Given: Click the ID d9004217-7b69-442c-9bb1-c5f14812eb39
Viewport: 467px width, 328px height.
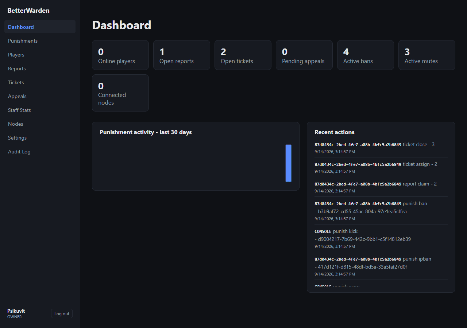Looking at the screenshot, I should pyautogui.click(x=364, y=239).
